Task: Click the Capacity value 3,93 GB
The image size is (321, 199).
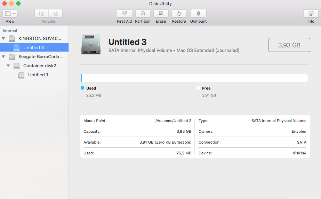Action: click(184, 131)
